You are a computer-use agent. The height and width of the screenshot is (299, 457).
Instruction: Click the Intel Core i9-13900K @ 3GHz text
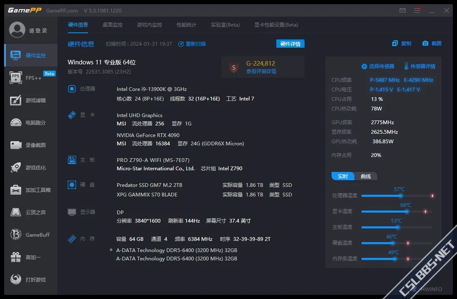click(152, 89)
